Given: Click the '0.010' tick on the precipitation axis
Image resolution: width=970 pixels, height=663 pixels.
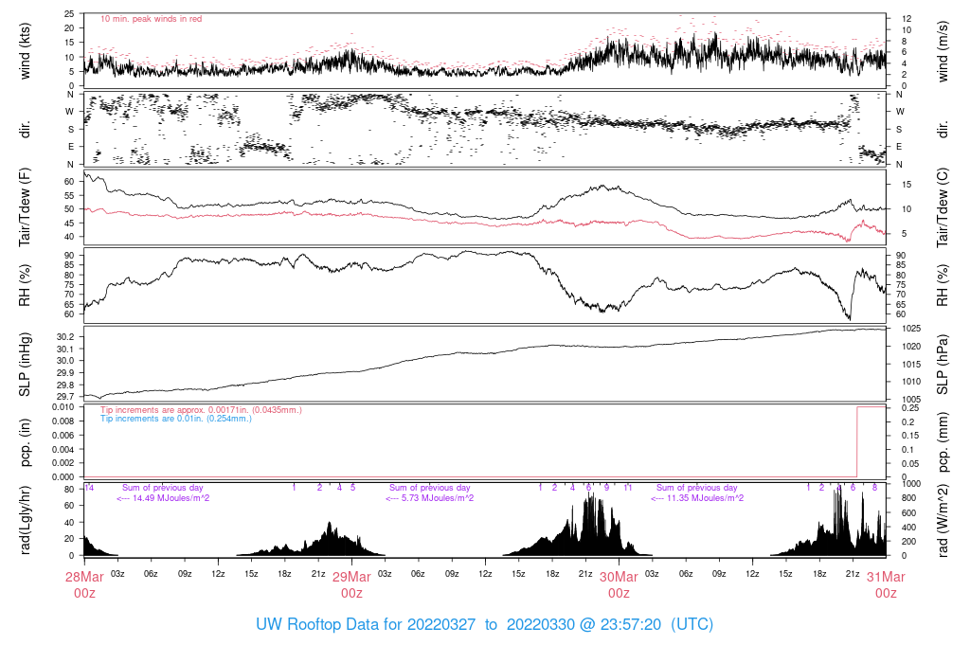Looking at the screenshot, I should click(63, 407).
